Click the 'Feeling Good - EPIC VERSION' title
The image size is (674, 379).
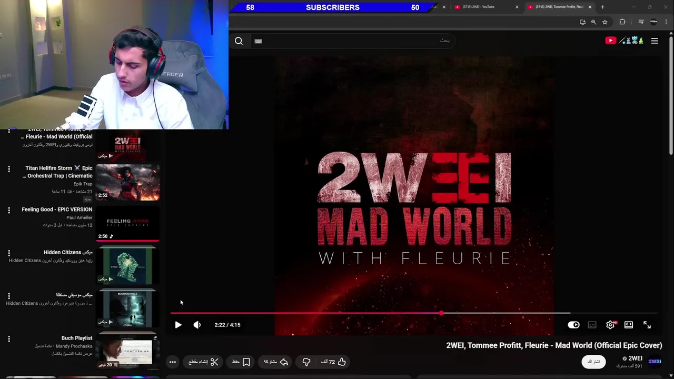[57, 210]
